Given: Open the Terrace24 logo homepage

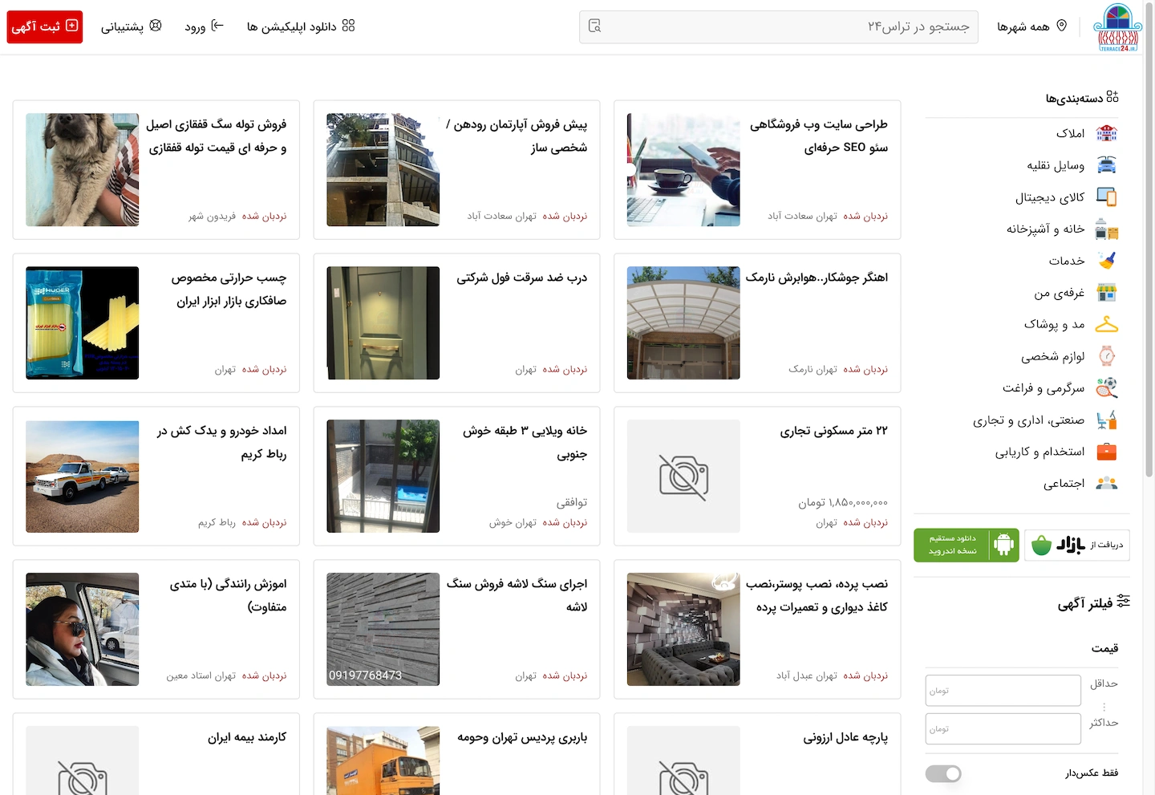Looking at the screenshot, I should coord(1118,28).
